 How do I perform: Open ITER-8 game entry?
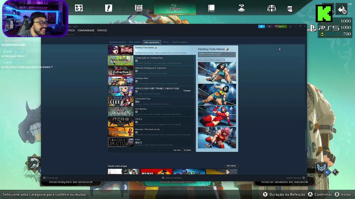click(x=151, y=122)
